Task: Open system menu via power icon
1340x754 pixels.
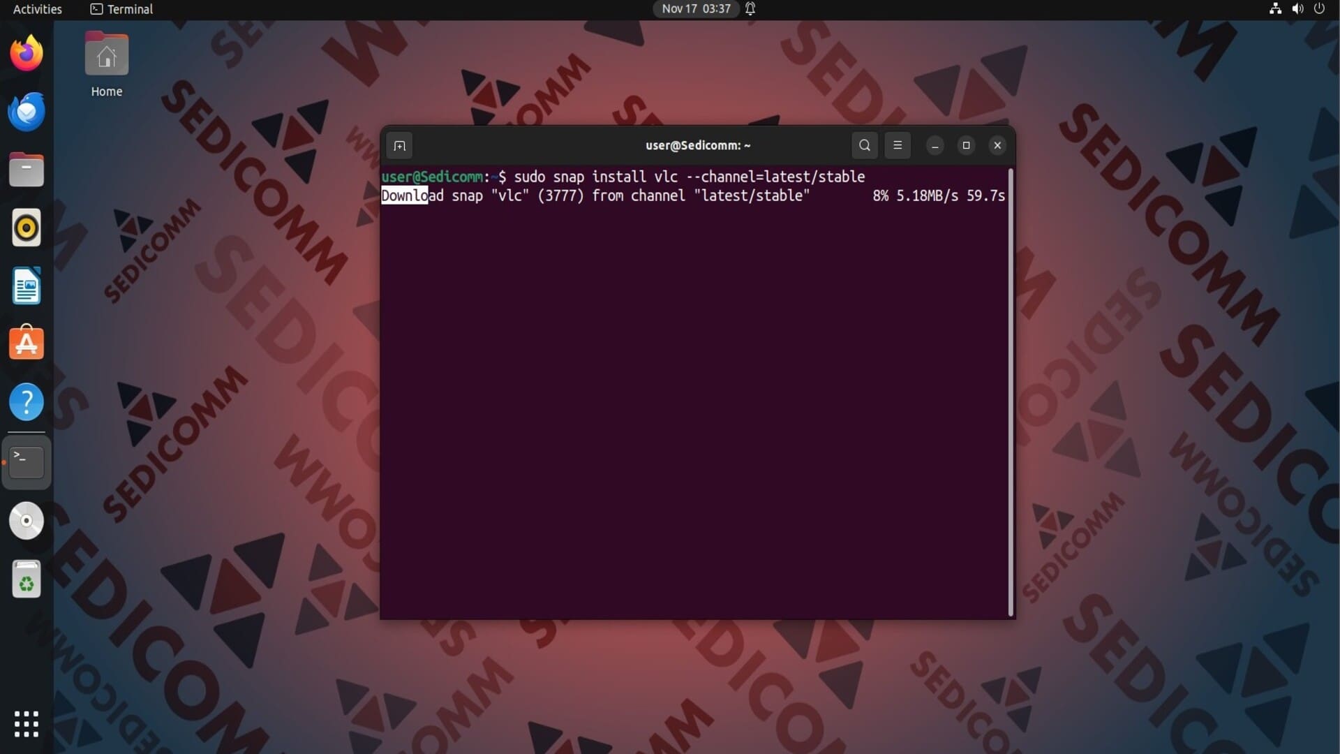Action: point(1319,9)
